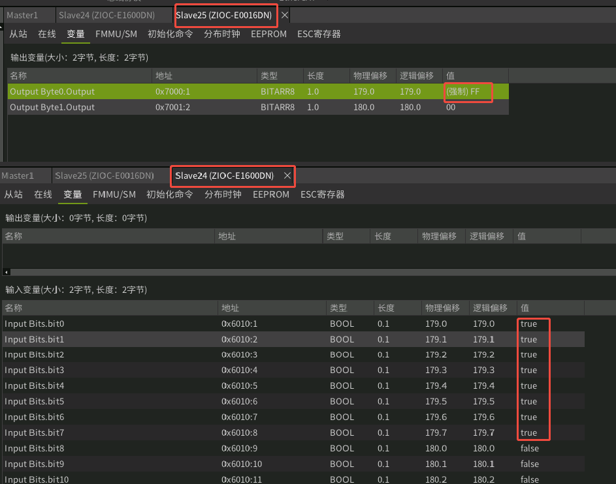Viewport: 616px width, 484px height.
Task: Select Input Bits.bit8 row
Action: tap(294, 448)
